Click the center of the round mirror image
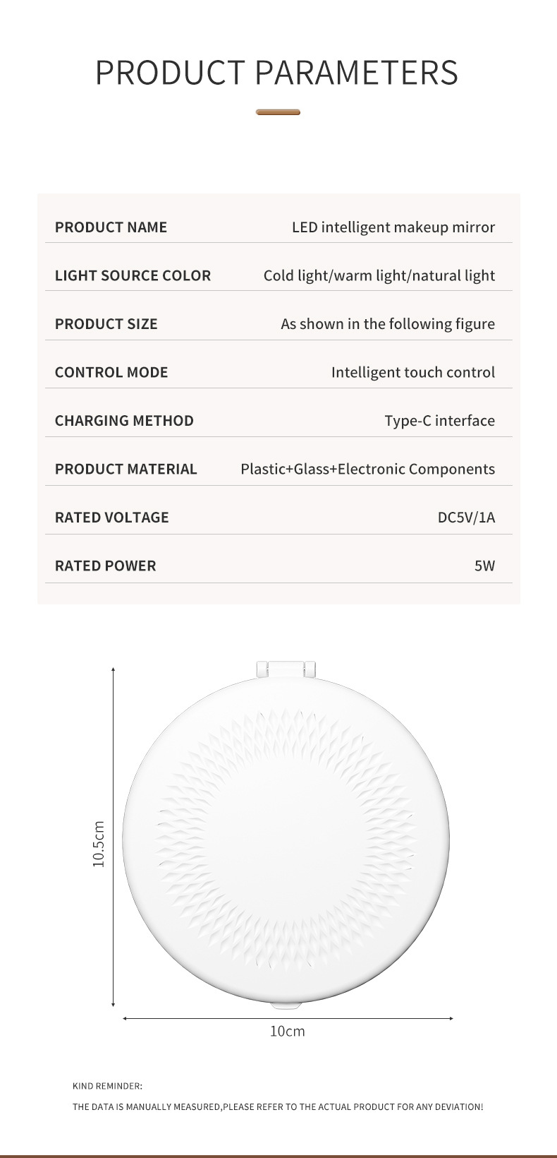557x1158 pixels. pos(286,839)
